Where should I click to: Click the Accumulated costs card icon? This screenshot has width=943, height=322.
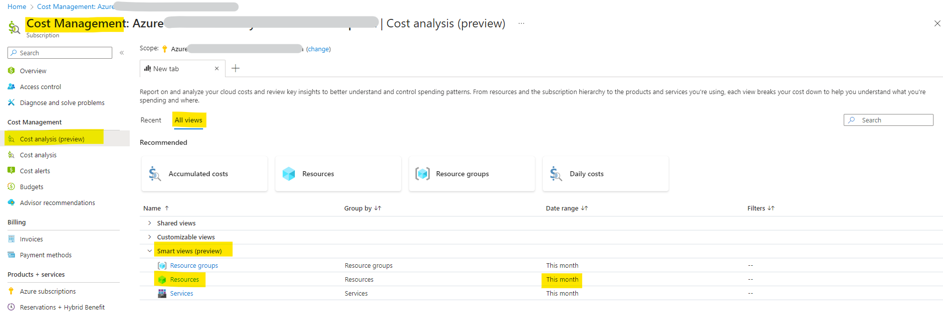[x=155, y=174]
